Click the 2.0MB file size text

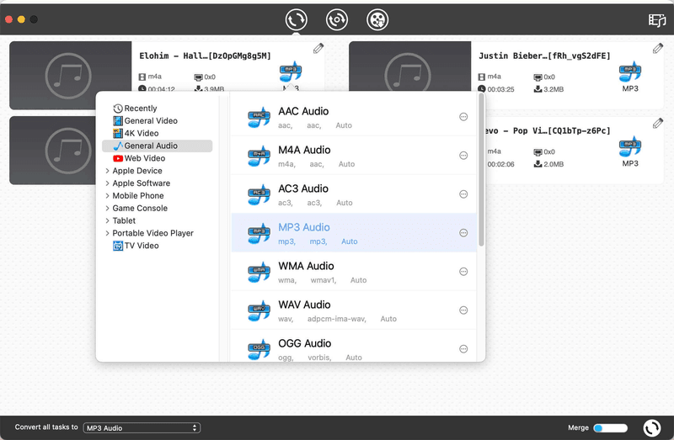click(x=554, y=164)
